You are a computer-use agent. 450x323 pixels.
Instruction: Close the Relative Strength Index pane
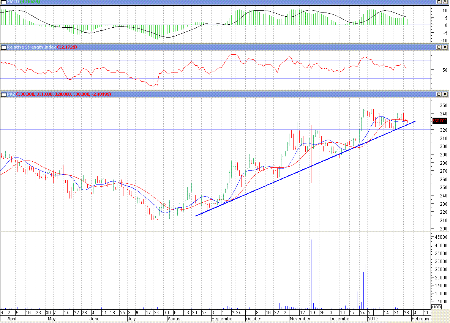tap(445, 47)
